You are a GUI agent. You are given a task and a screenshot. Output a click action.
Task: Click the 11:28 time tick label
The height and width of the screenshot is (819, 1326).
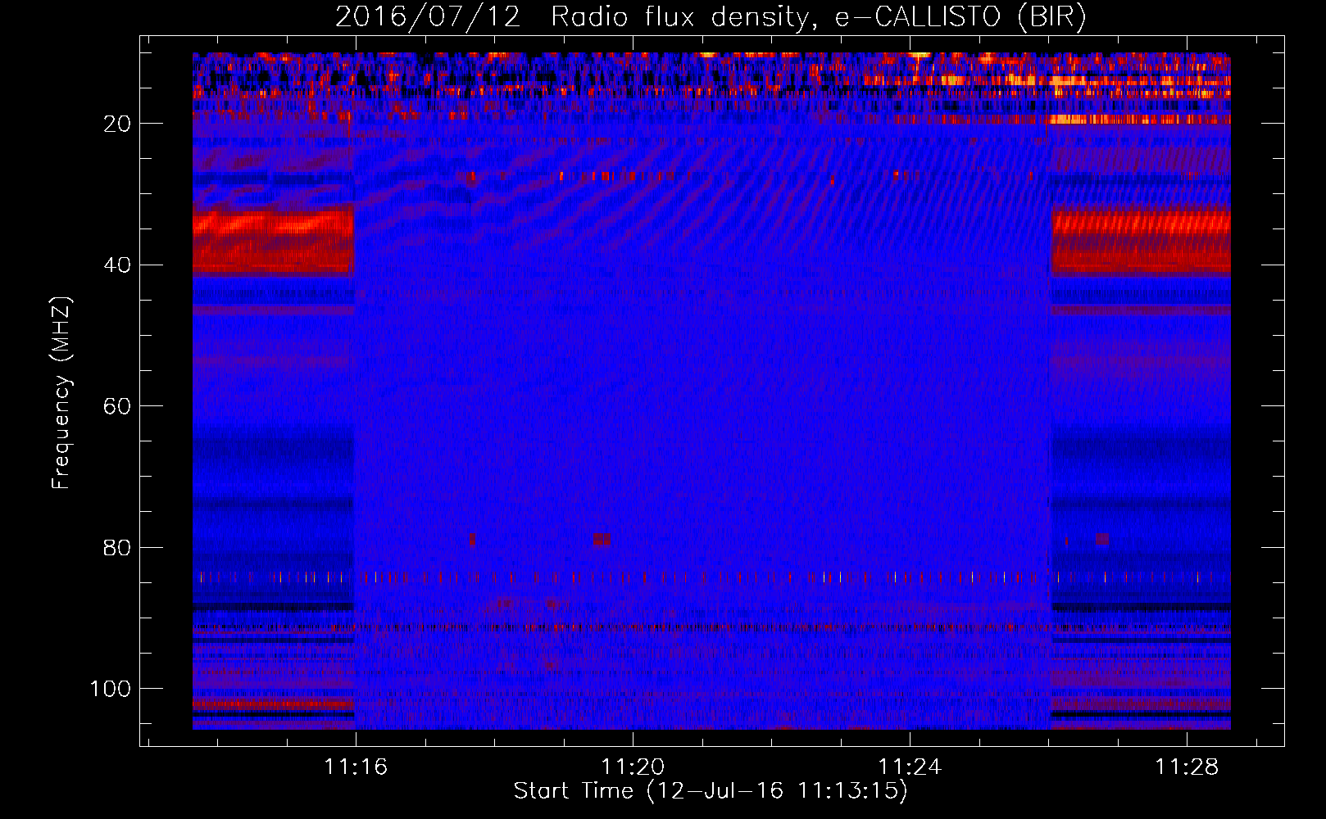1187,767
